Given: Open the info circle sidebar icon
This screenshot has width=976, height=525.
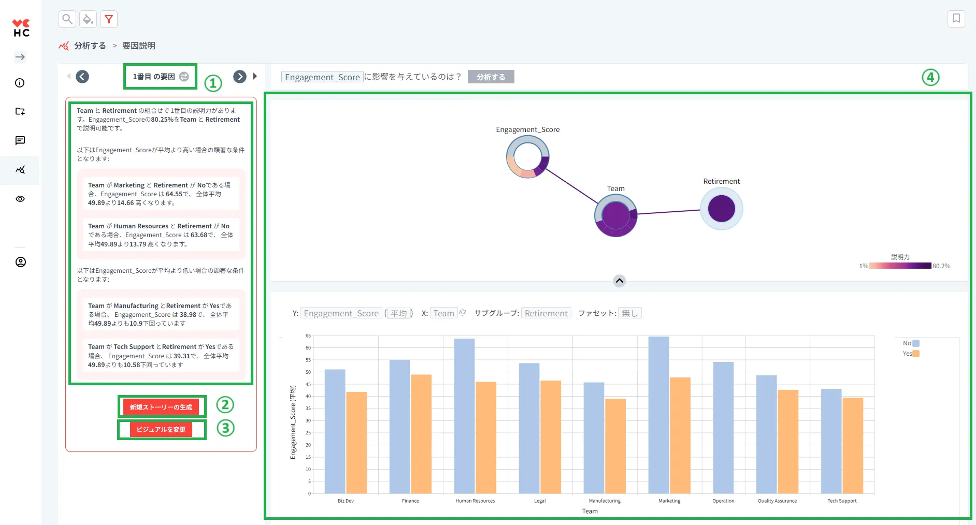Looking at the screenshot, I should click(20, 83).
